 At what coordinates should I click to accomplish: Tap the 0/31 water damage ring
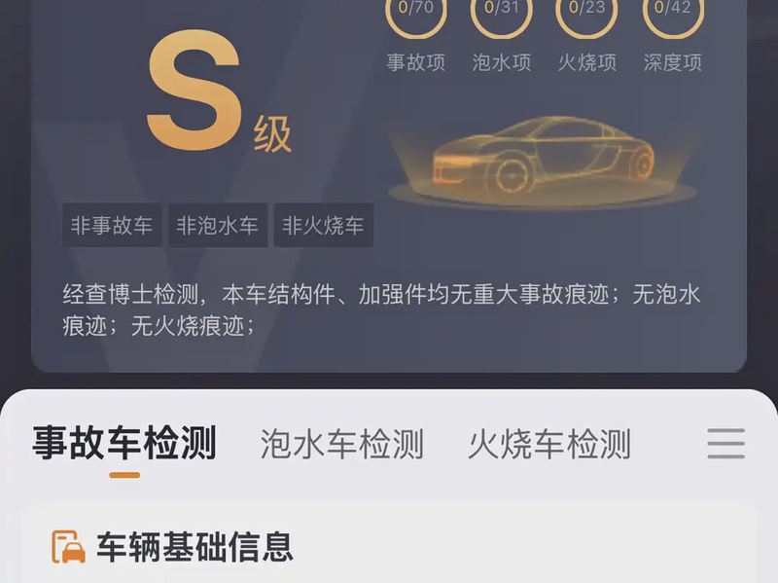[501, 13]
